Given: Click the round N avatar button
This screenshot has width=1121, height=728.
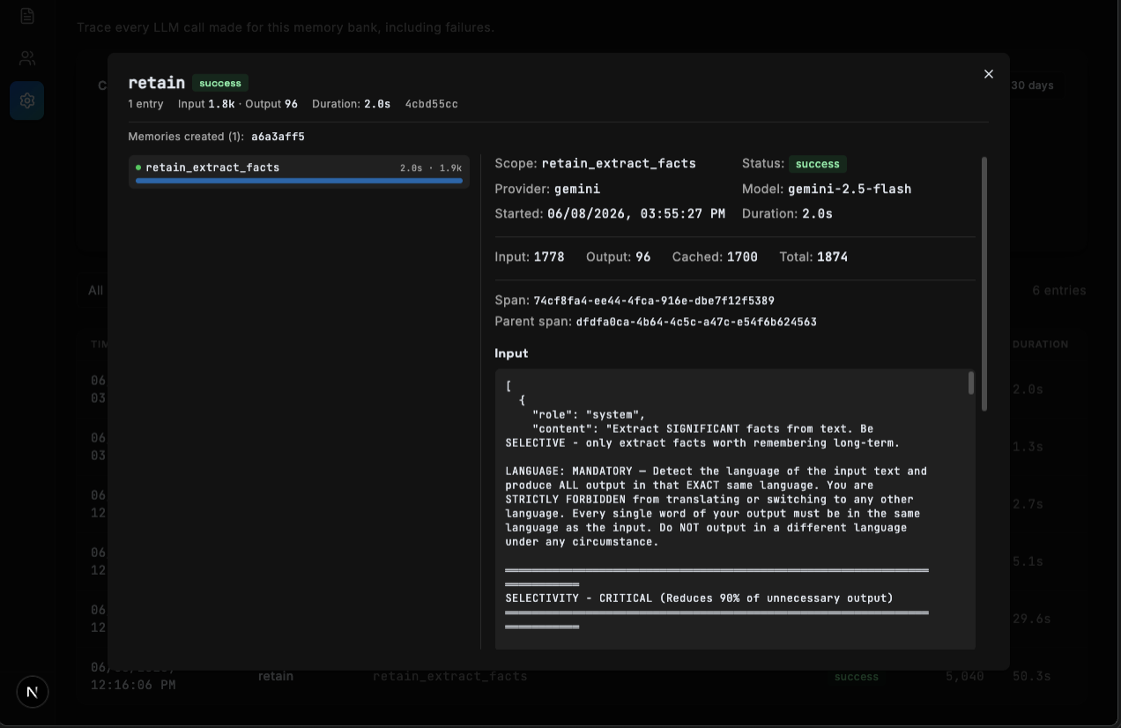Looking at the screenshot, I should tap(33, 692).
